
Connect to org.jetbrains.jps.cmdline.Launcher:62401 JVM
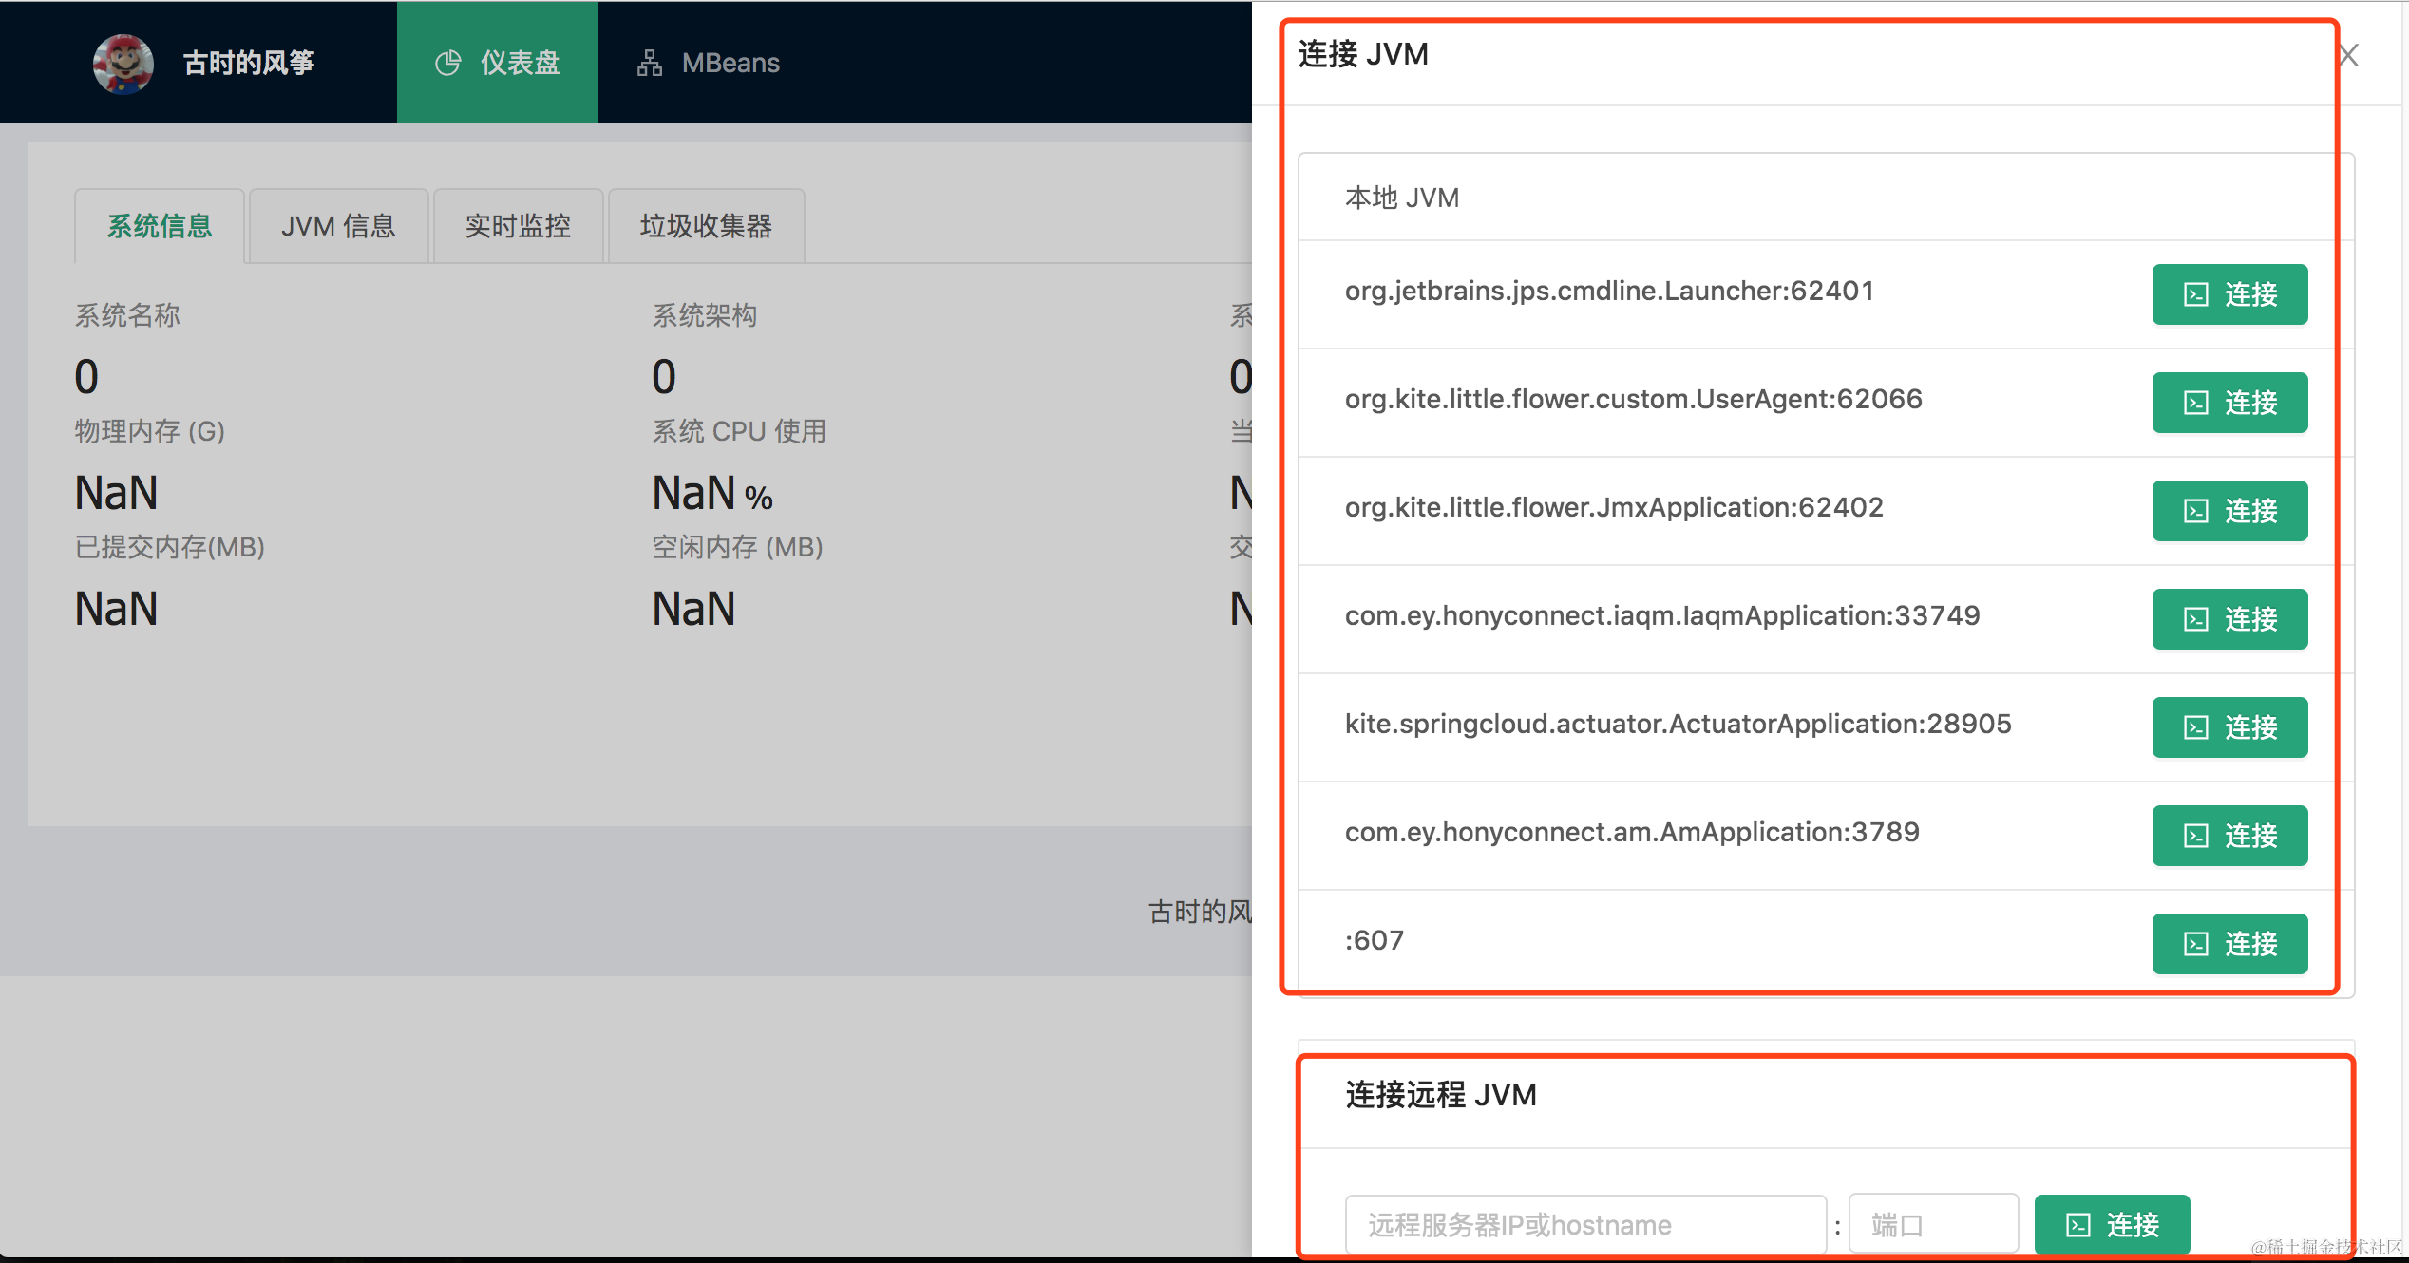tap(2229, 294)
